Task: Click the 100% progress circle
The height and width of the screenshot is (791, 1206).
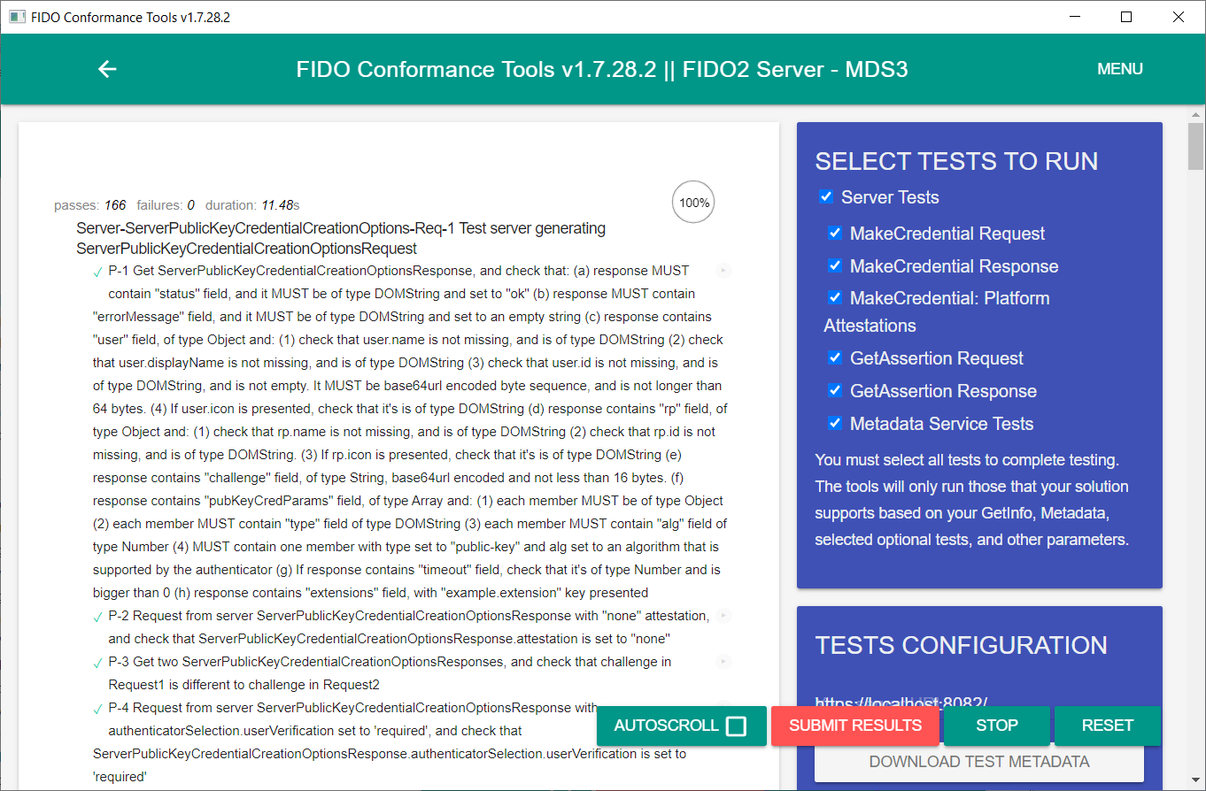Action: pyautogui.click(x=692, y=202)
